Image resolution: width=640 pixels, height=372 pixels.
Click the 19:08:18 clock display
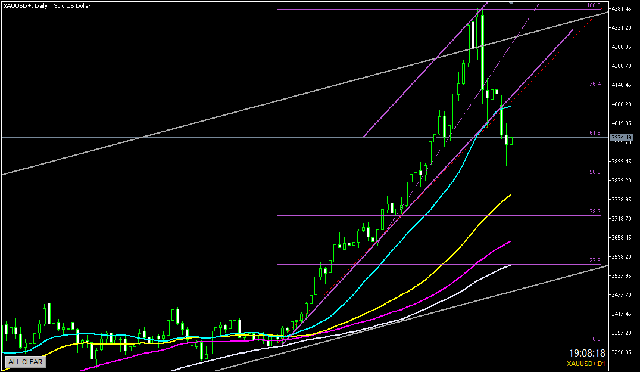(x=586, y=353)
